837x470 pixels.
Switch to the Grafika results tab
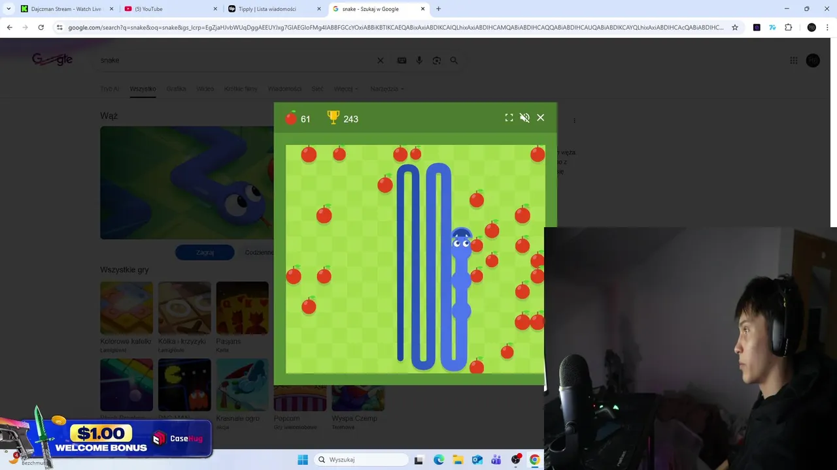[176, 89]
